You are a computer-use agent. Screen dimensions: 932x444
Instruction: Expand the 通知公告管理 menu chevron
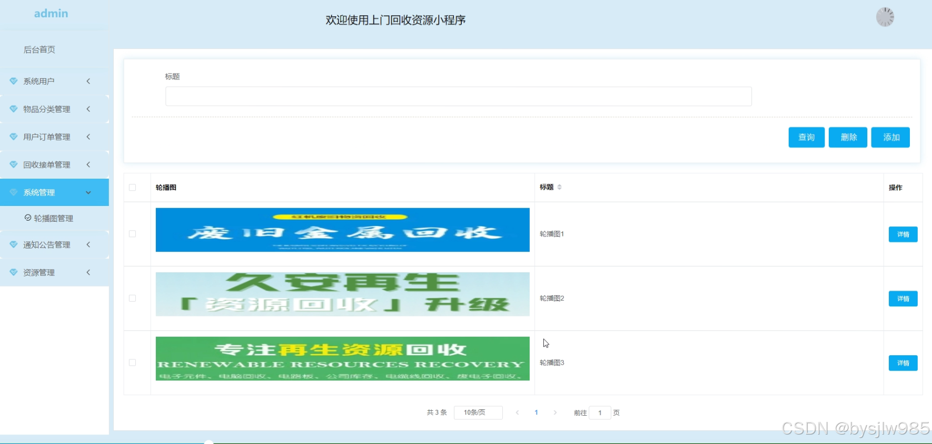88,244
